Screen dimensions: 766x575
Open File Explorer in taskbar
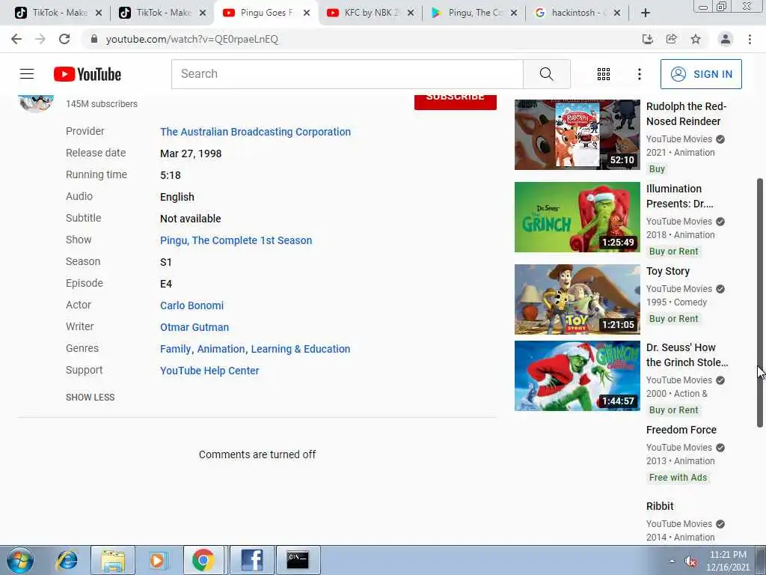click(x=113, y=560)
